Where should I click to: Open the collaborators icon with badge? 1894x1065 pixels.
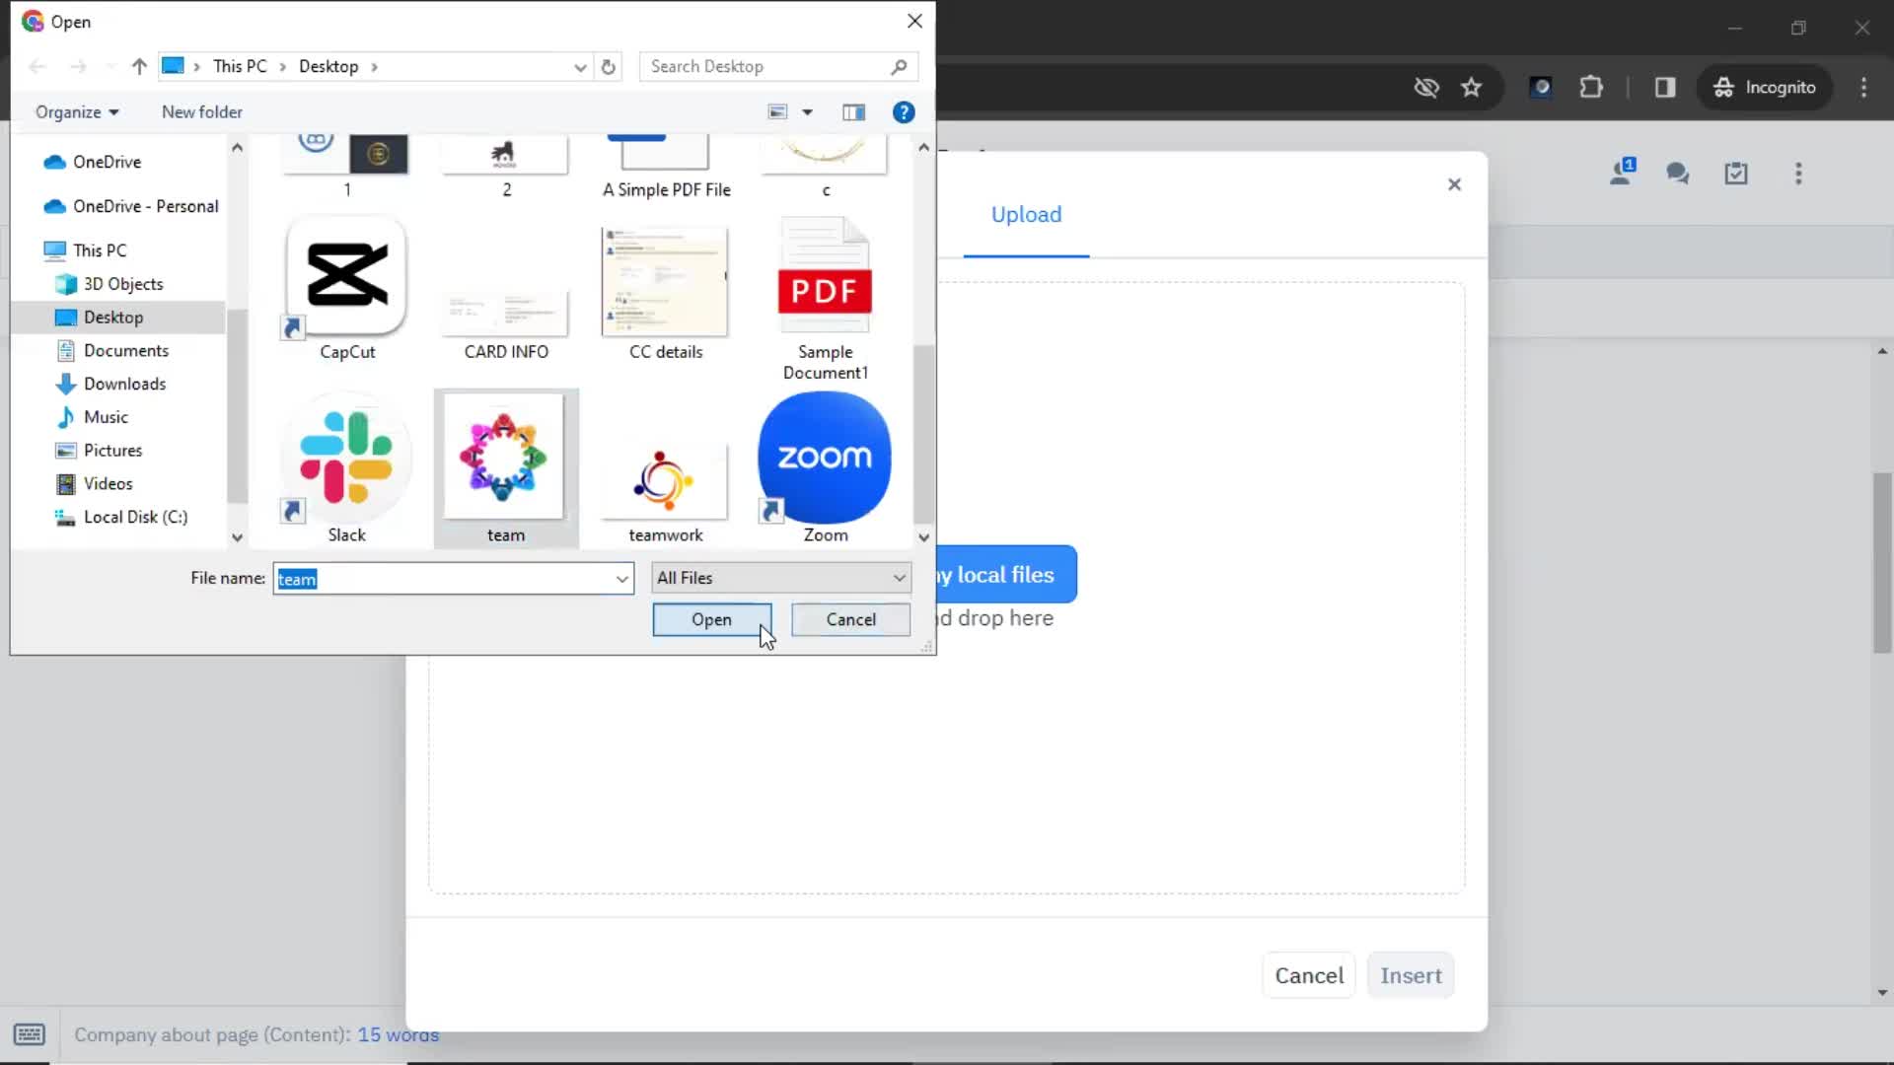pos(1622,174)
